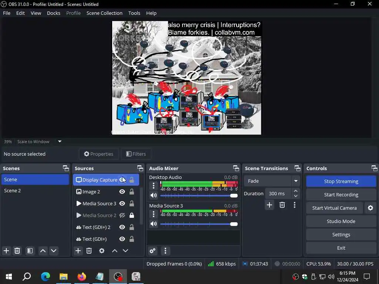This screenshot has height=284, width=379.
Task: Mute Media Source 3 speaker icon
Action: (x=154, y=224)
